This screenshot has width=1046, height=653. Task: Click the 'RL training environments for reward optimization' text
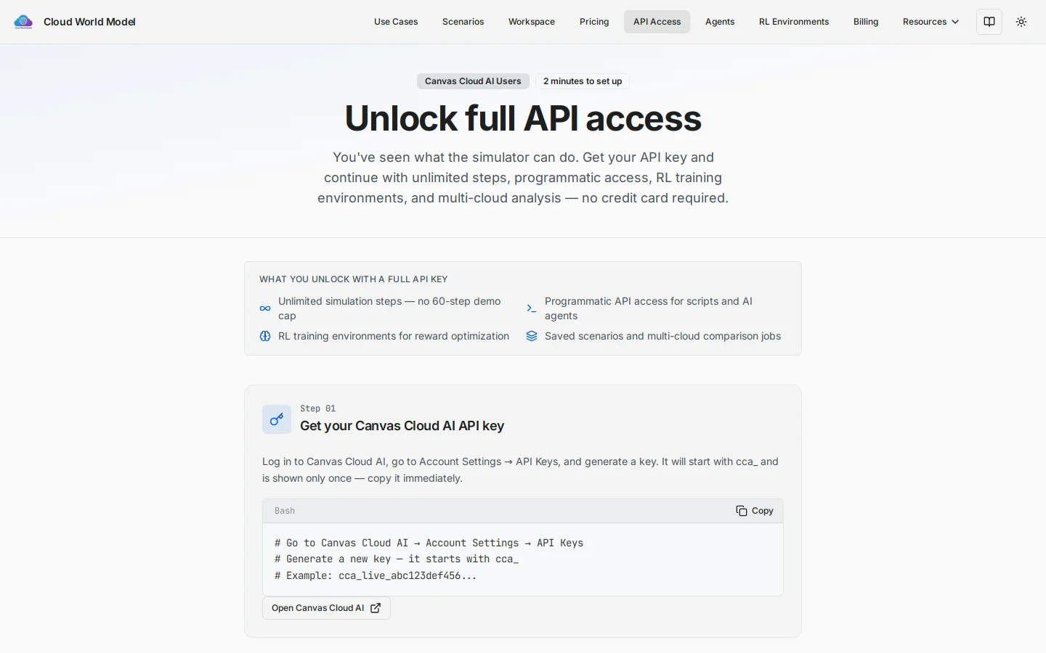(x=394, y=336)
